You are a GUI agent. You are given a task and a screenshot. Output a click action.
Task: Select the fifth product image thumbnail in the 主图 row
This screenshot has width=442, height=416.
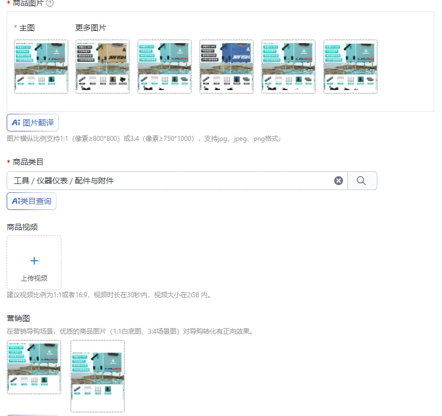[x=289, y=66]
